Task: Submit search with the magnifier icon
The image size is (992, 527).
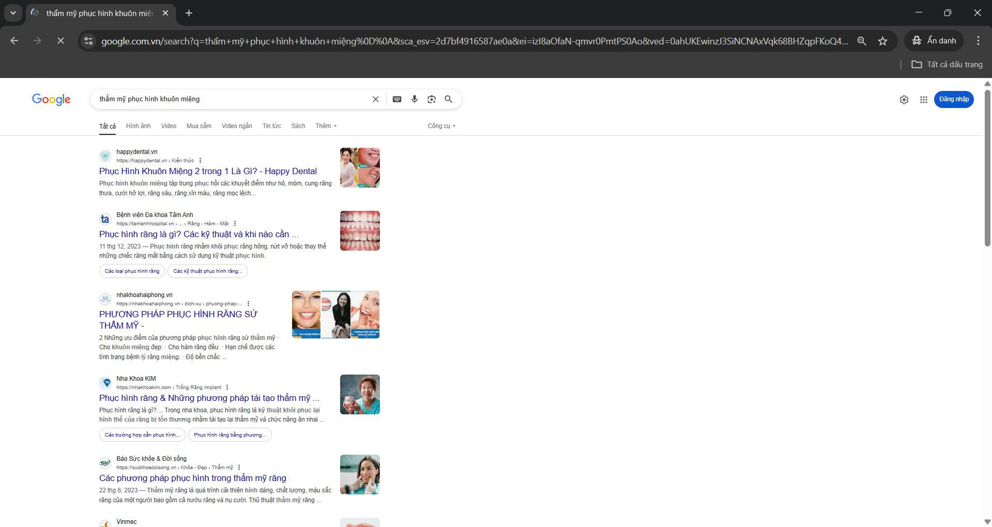Action: pos(449,99)
